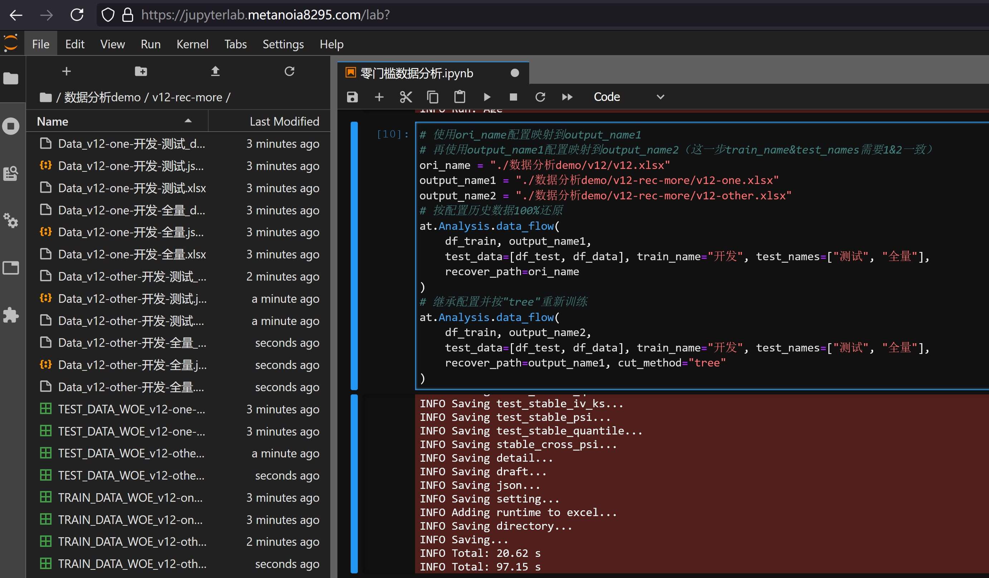Interrupt the kernel with stop icon
Image resolution: width=989 pixels, height=578 pixels.
(x=513, y=97)
